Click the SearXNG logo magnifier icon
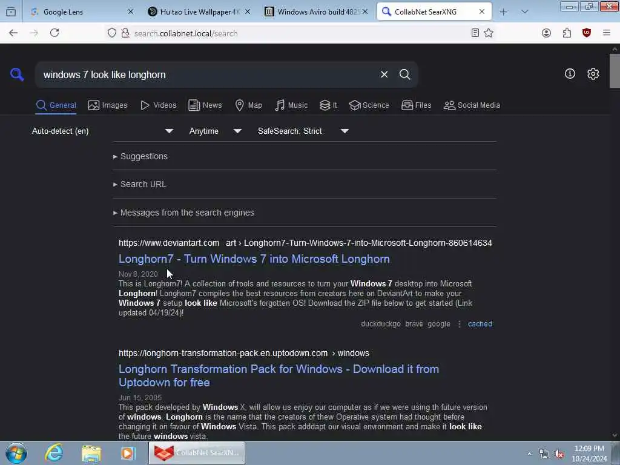The height and width of the screenshot is (465, 620). tap(17, 74)
